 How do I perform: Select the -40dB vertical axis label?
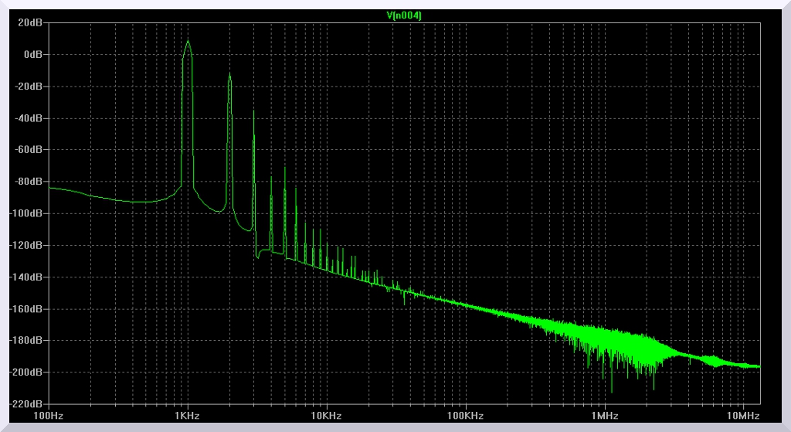click(x=30, y=118)
